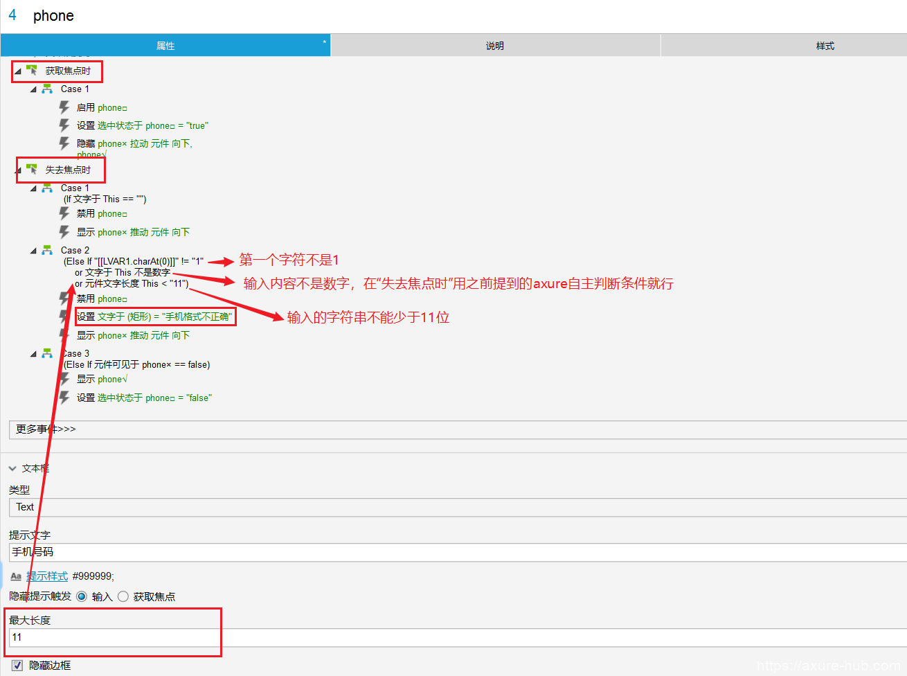Open the 样式 tab
Screen dimensions: 907x676
tap(825, 46)
